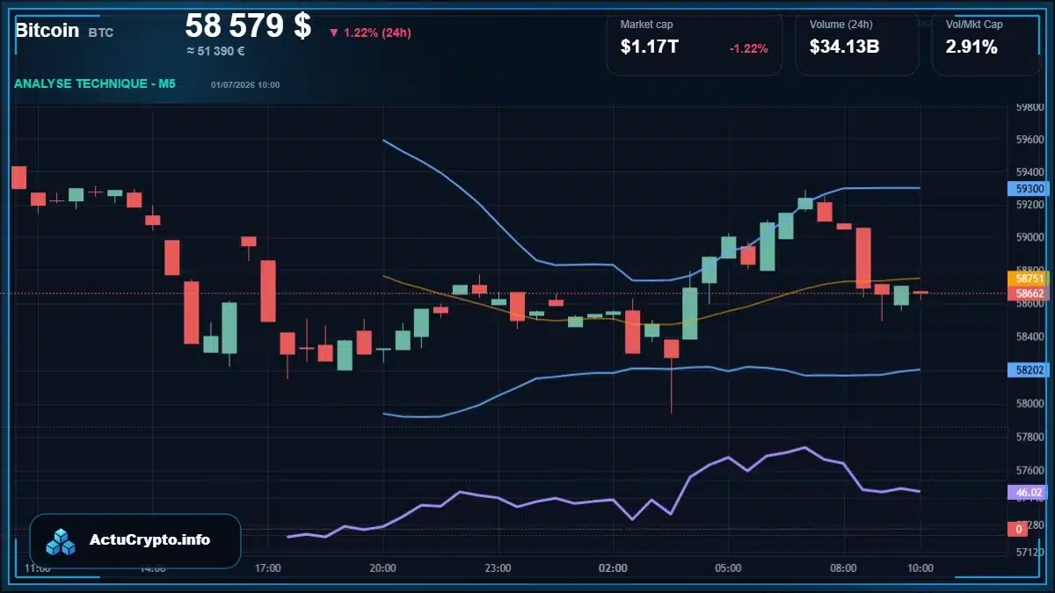Click the 17:00 time axis label
The height and width of the screenshot is (593, 1055).
pos(267,568)
